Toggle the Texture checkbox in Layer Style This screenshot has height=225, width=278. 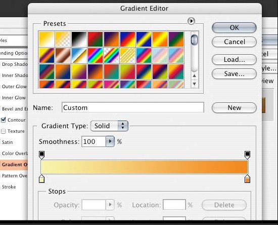pyautogui.click(x=4, y=131)
